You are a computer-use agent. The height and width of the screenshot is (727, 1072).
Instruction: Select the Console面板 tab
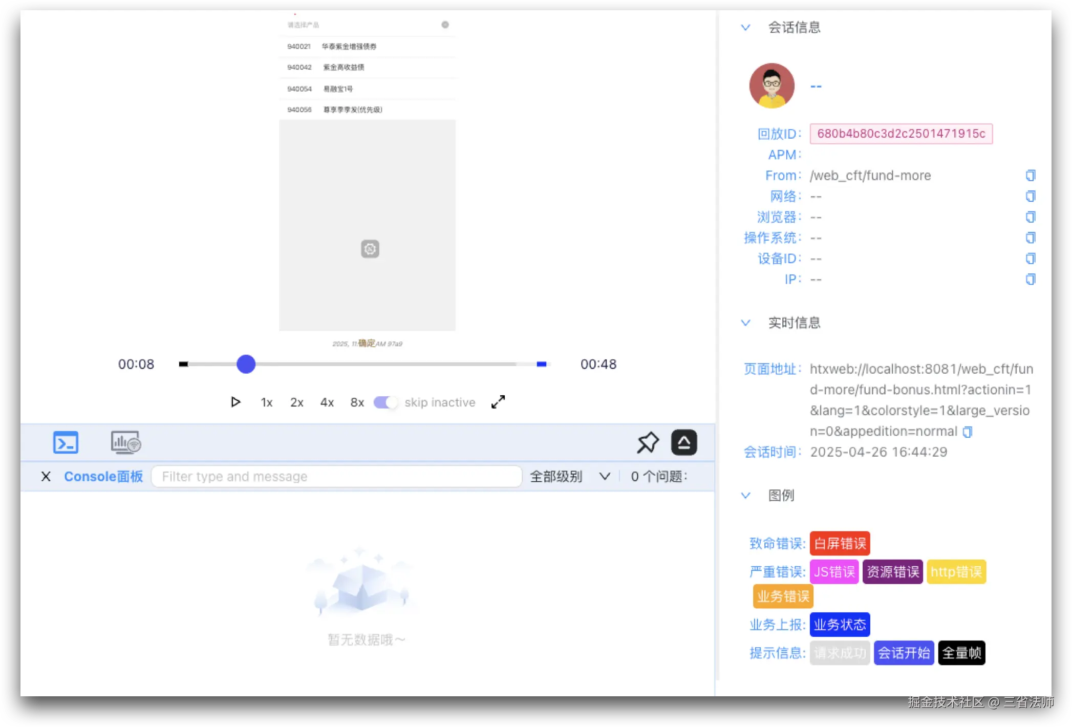point(103,477)
